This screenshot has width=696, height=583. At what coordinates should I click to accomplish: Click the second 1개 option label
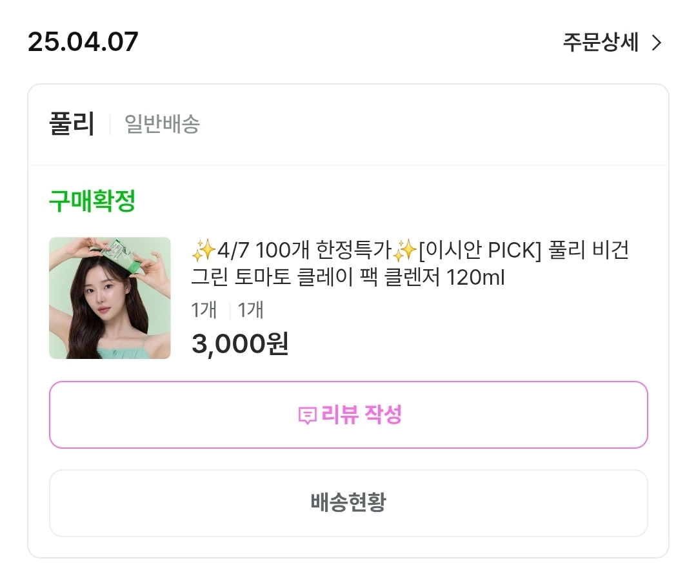[251, 311]
